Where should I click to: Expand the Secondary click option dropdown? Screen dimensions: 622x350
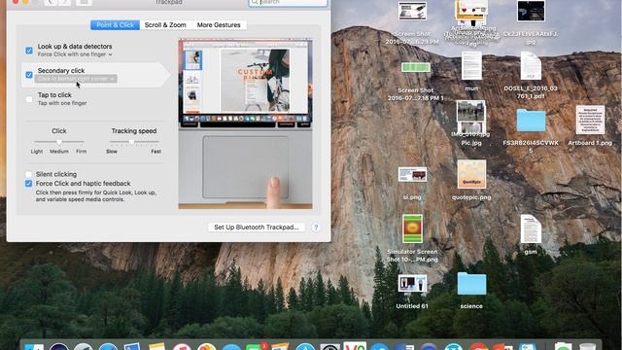click(x=76, y=79)
